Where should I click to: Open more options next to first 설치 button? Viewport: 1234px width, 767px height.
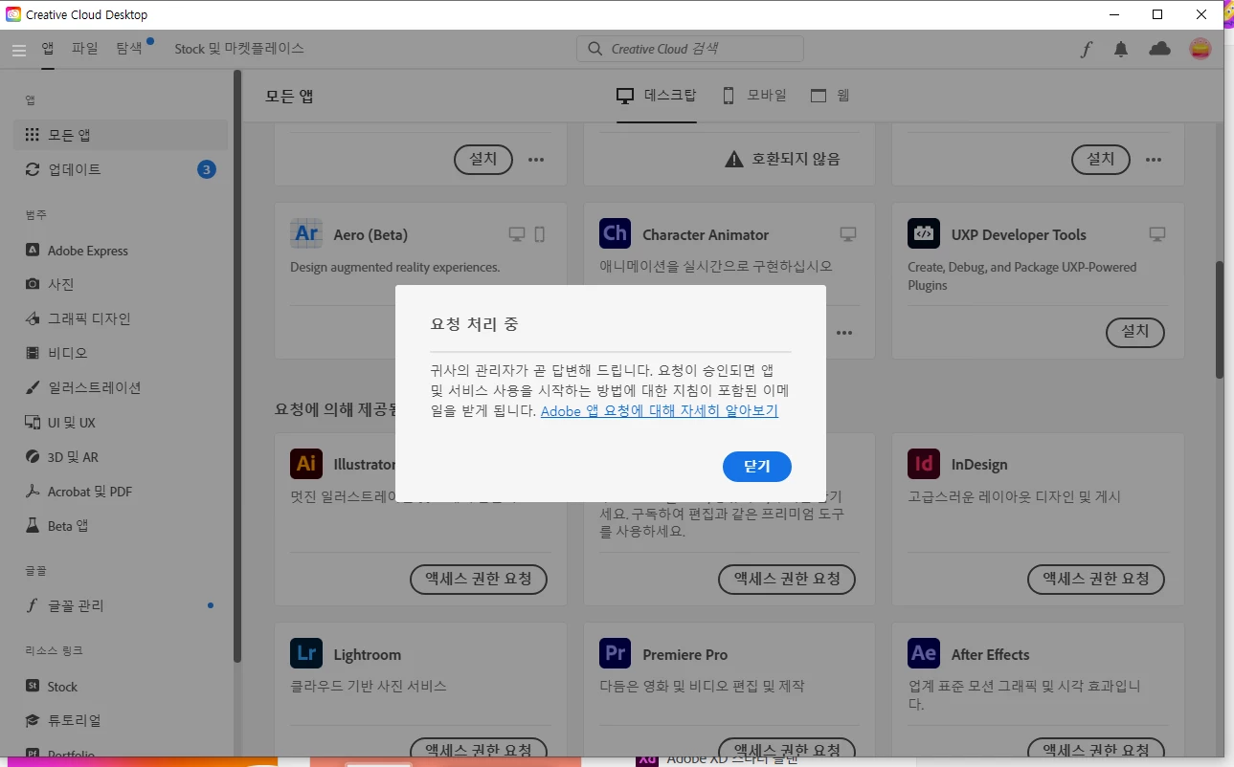536,160
